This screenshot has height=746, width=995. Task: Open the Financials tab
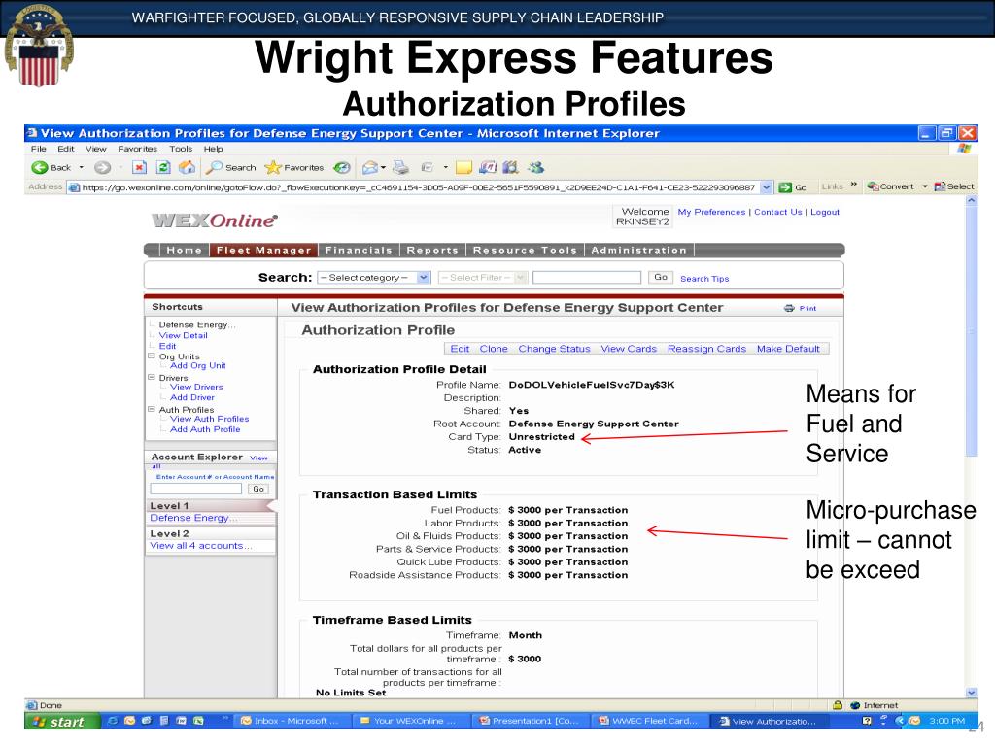pos(360,250)
